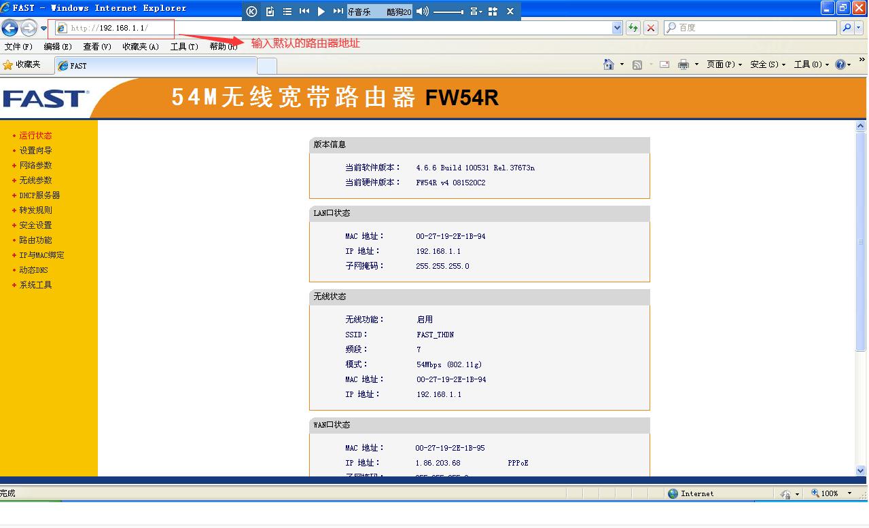The image size is (869, 528).
Task: Go to previous track in KuGou player
Action: [x=304, y=11]
